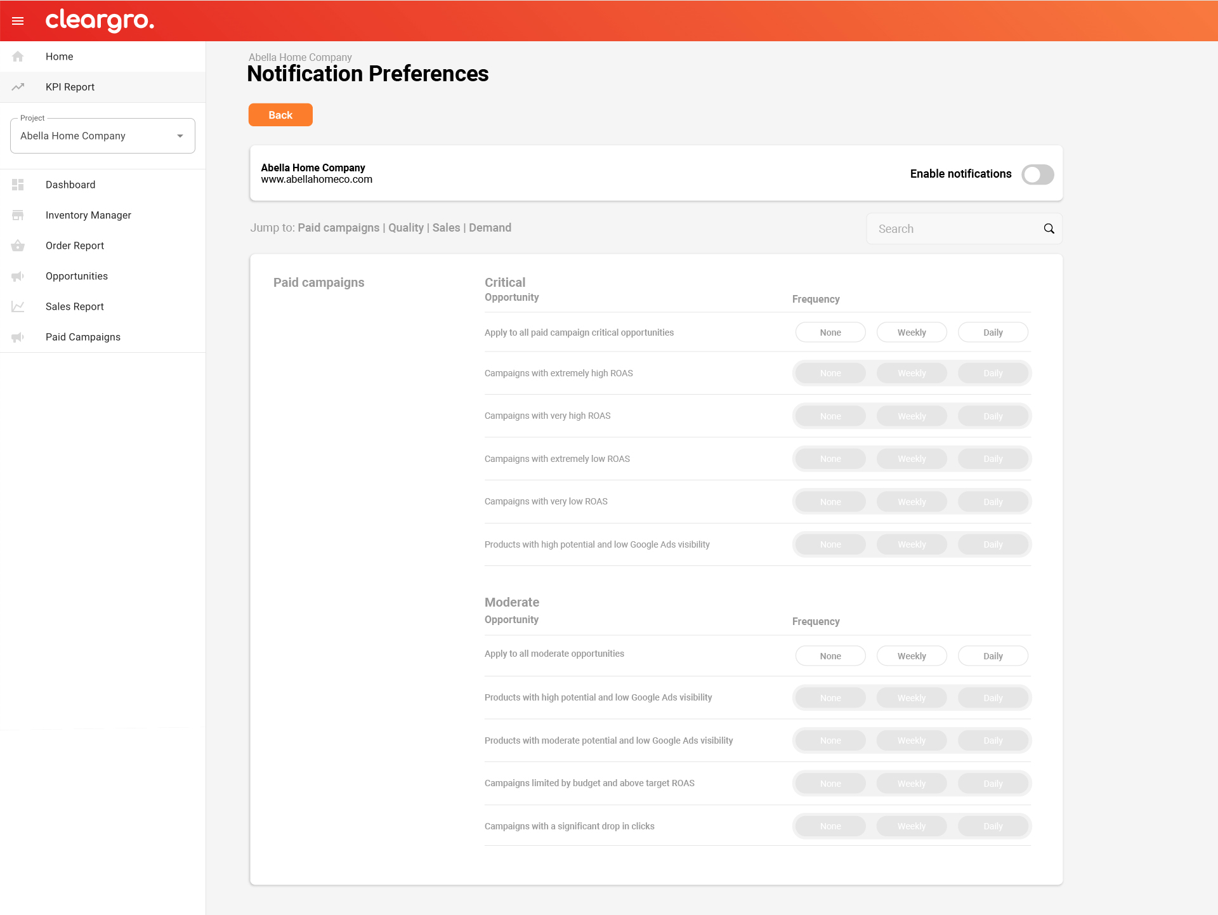Select None for all moderate opportunities
Image resolution: width=1218 pixels, height=915 pixels.
(x=830, y=656)
